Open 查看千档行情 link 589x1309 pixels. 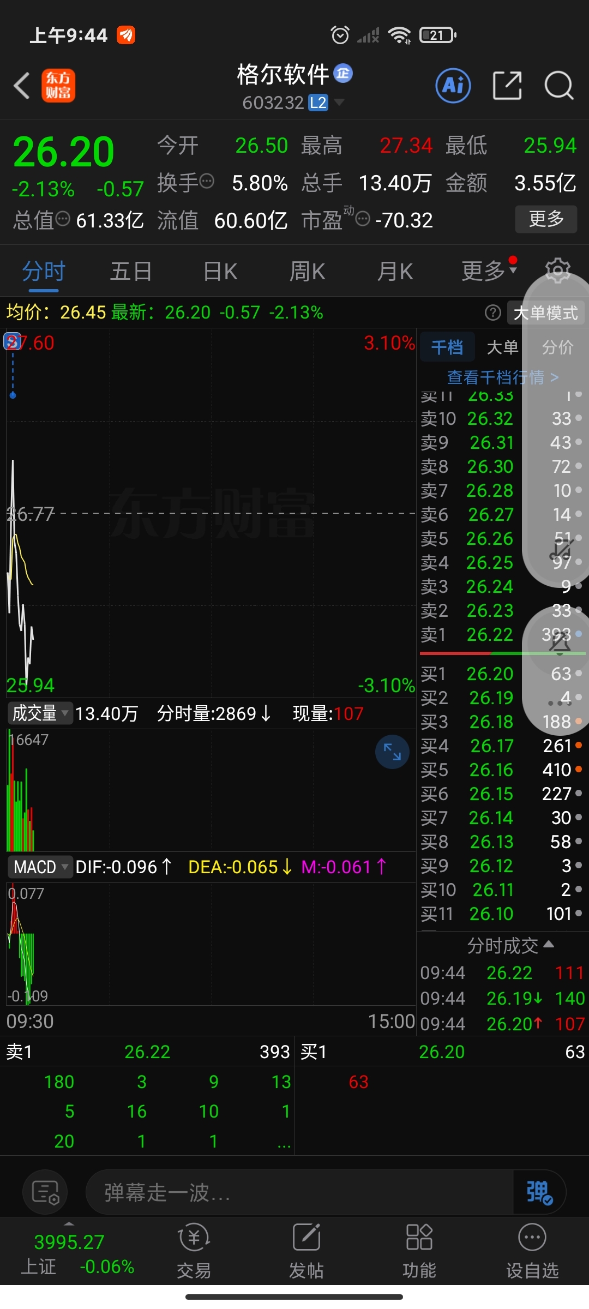click(502, 377)
